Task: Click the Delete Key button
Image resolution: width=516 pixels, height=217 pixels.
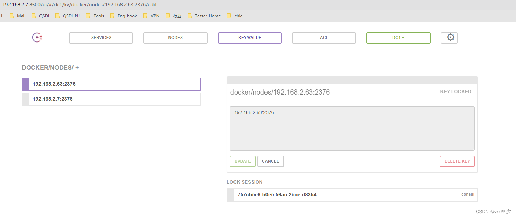Action: (457, 161)
